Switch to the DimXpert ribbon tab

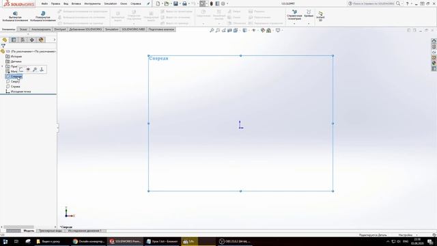coord(60,29)
